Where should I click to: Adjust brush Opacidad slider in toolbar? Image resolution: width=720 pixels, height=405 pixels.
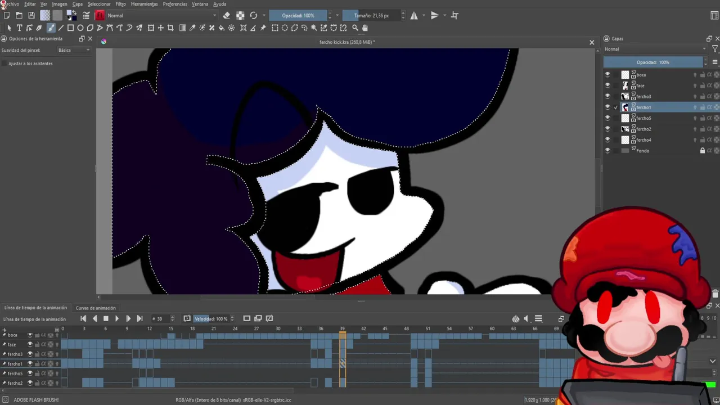[x=298, y=15]
